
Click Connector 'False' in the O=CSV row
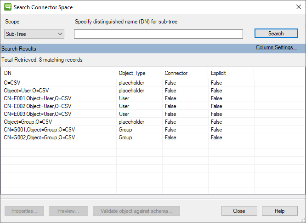pos(170,83)
